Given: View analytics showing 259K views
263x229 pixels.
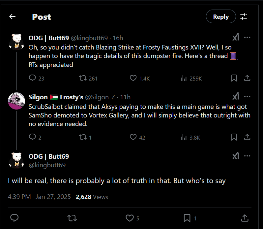Looking at the screenshot, I should (184, 78).
